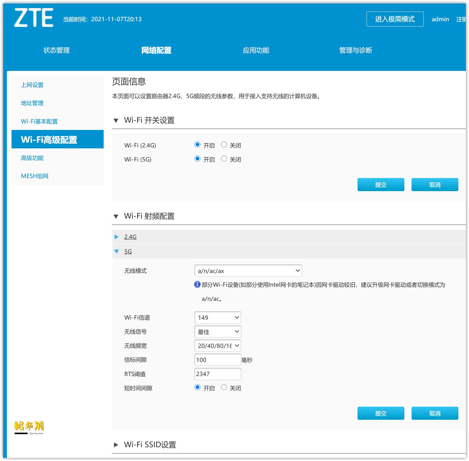Open the Wi-Fi信道 channel dropdown
This screenshot has height=461, width=469.
coord(218,317)
